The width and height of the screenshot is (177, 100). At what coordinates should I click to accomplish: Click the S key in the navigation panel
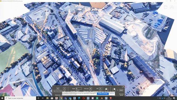pyautogui.click(x=58, y=91)
